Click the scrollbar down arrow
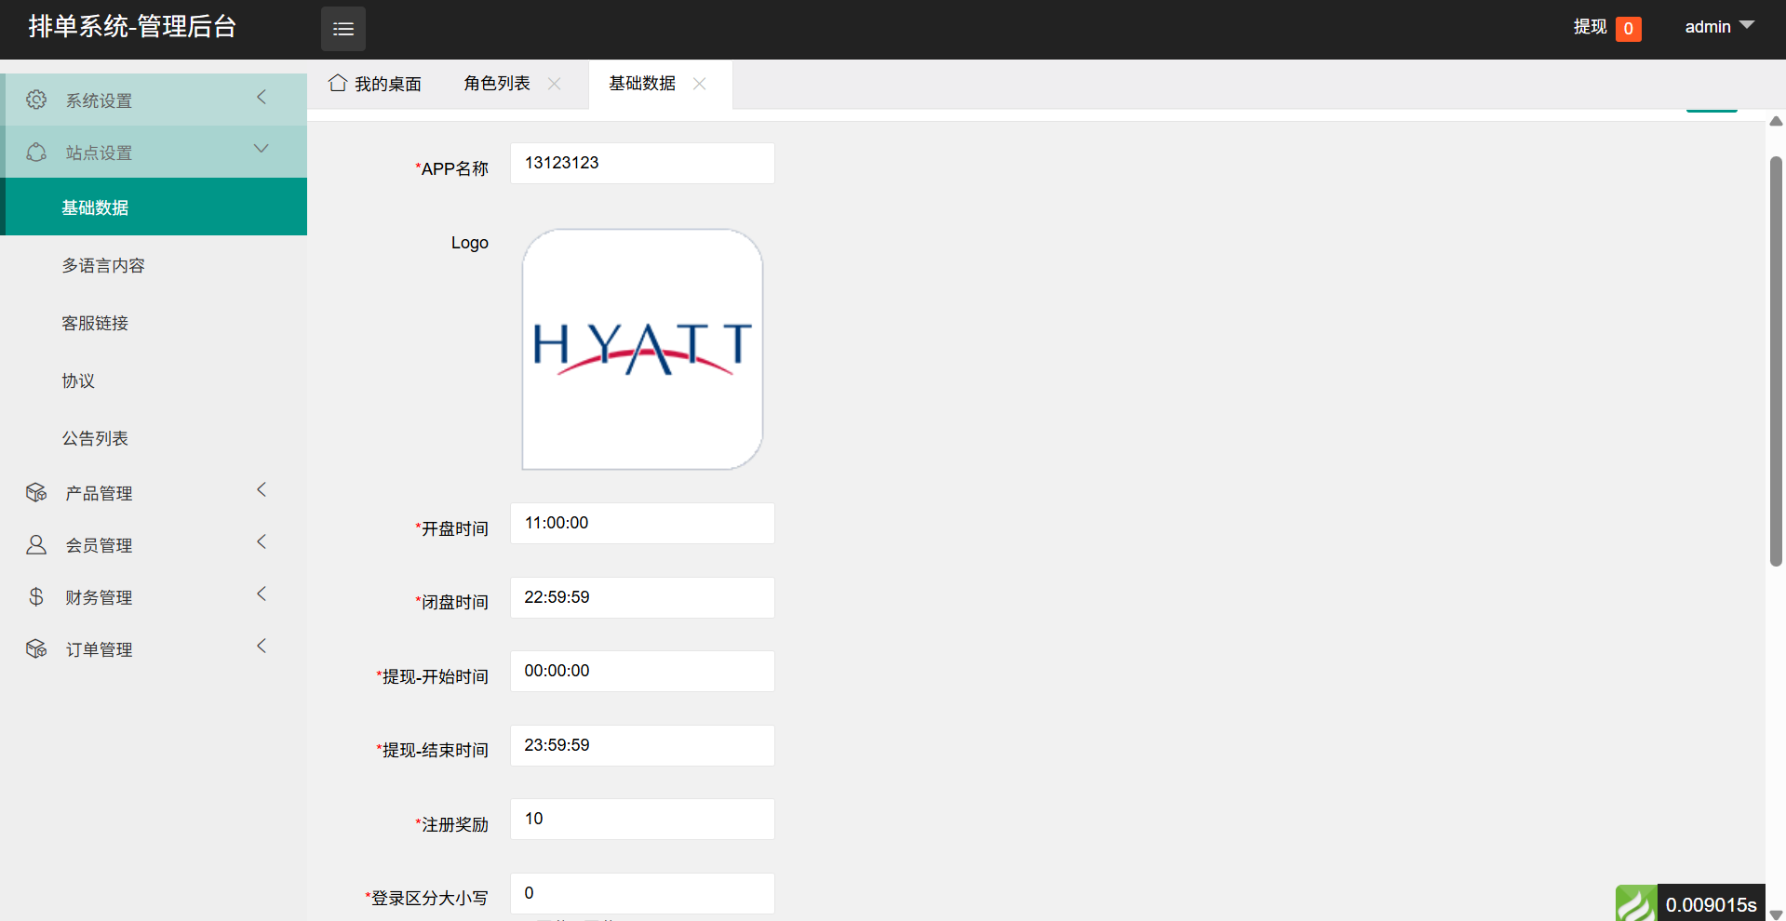The image size is (1786, 921). [1776, 914]
